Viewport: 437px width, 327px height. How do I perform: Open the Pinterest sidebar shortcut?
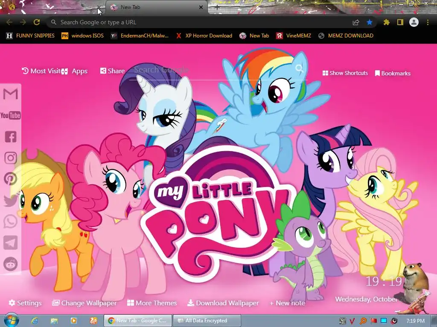click(11, 179)
